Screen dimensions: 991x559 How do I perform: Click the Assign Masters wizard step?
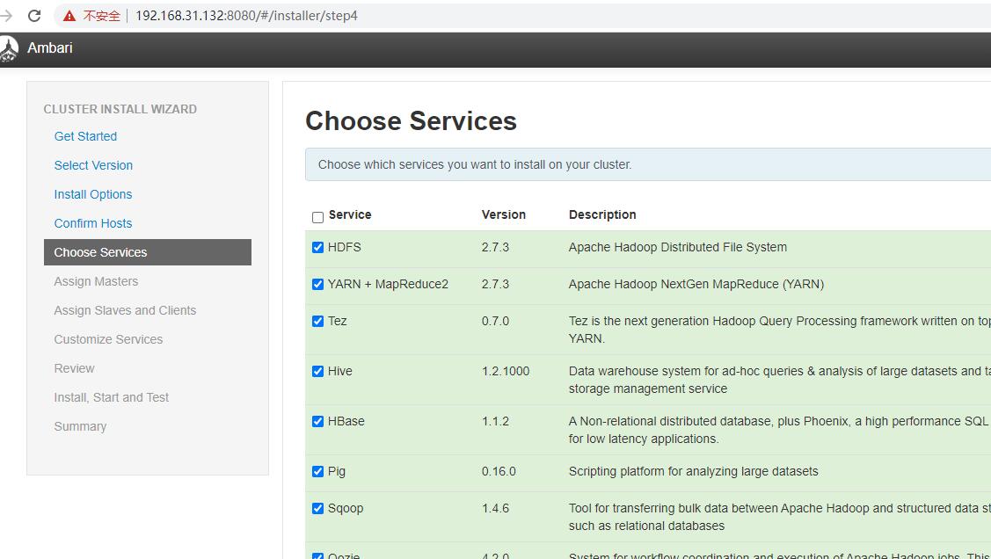coord(96,282)
